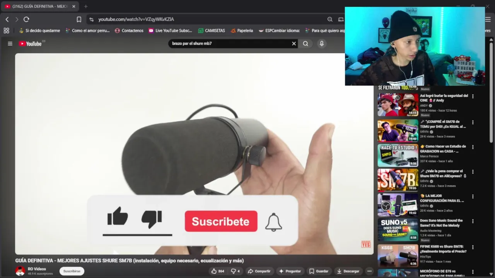Like the video with thumbs-up 364
Screen dimensions: 495x278
tap(218, 271)
